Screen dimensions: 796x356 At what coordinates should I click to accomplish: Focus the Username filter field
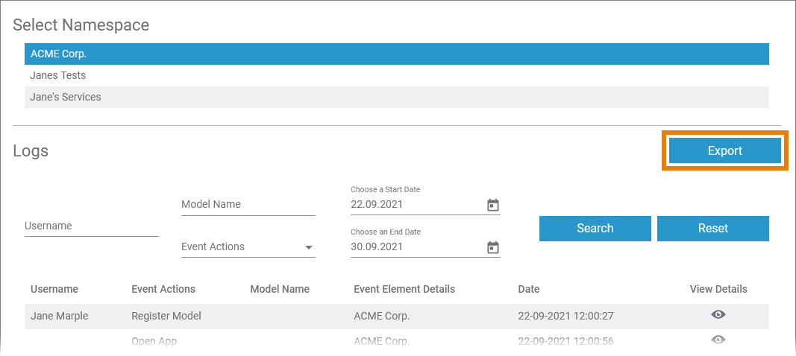click(91, 226)
